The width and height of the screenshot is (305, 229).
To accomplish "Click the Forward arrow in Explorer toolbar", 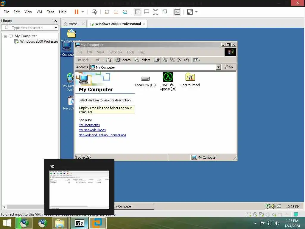I will tap(98, 60).
